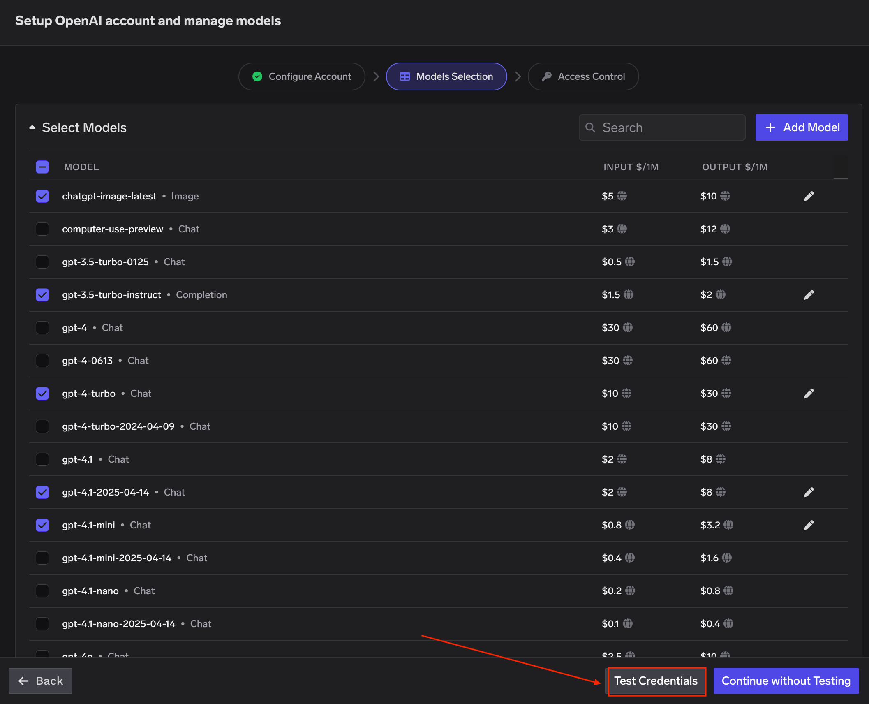
Task: Click the select-all checkbox in the table header
Action: point(42,167)
